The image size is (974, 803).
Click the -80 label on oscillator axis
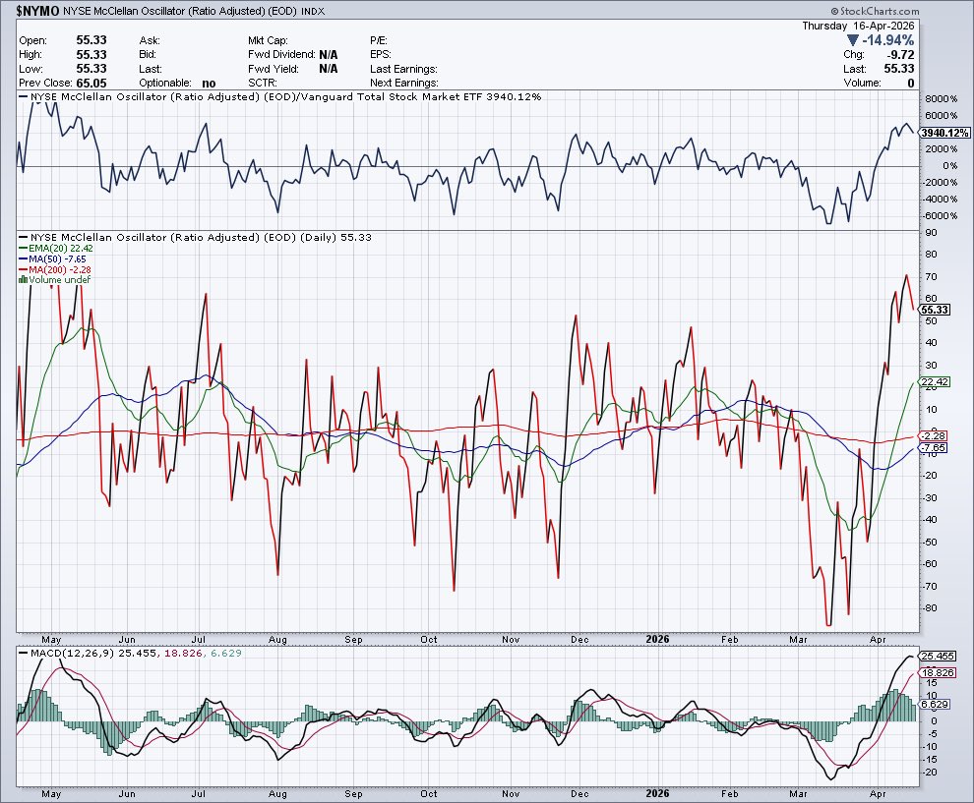930,608
